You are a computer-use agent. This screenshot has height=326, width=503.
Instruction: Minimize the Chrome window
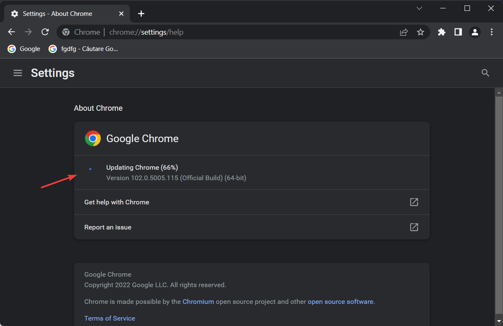pyautogui.click(x=443, y=8)
